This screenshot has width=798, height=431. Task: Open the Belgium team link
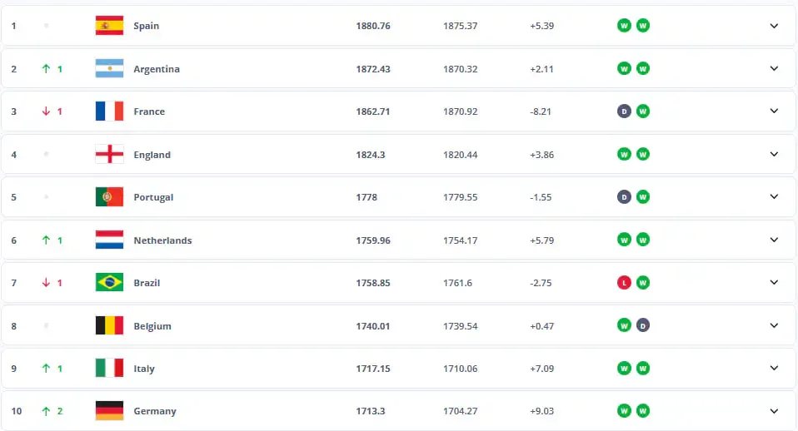(152, 326)
